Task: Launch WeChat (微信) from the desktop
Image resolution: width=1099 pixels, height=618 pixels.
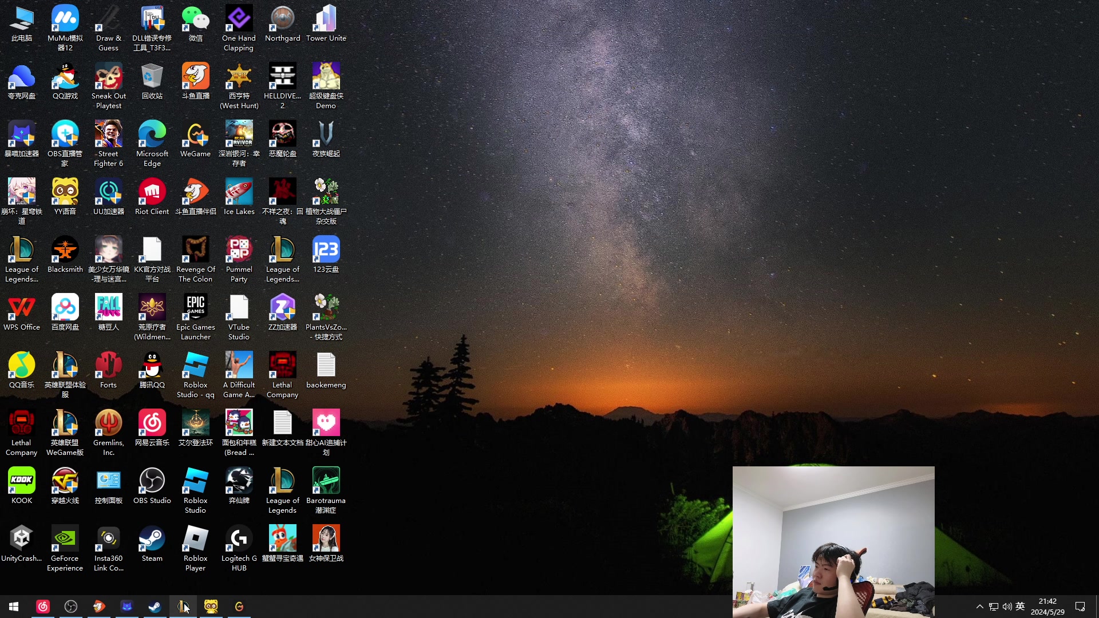Action: click(x=195, y=24)
